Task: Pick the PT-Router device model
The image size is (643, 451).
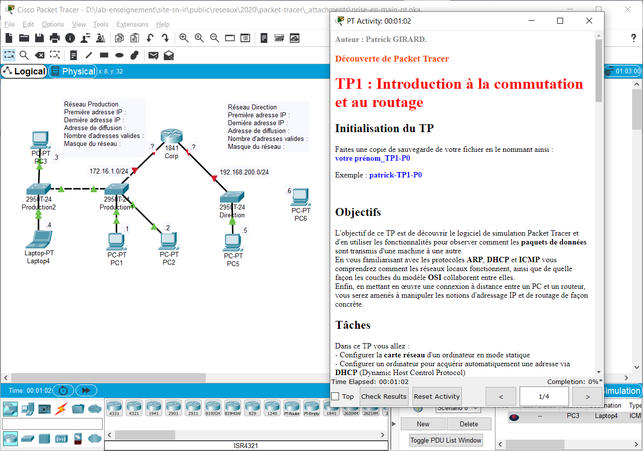Action: (292, 408)
